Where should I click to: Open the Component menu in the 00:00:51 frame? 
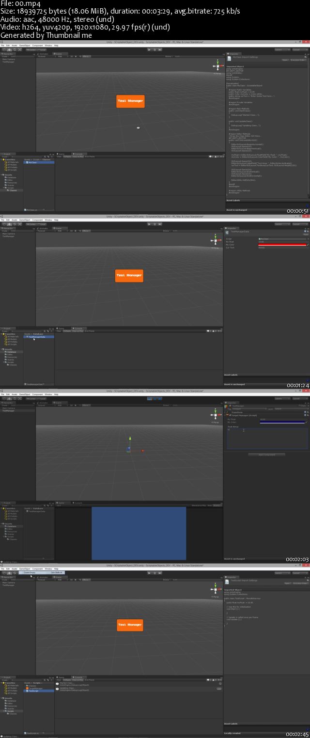(37, 46)
